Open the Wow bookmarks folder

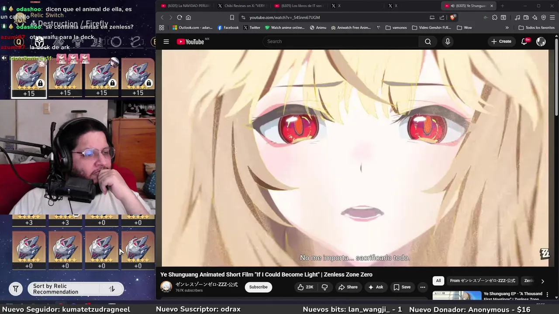click(464, 27)
